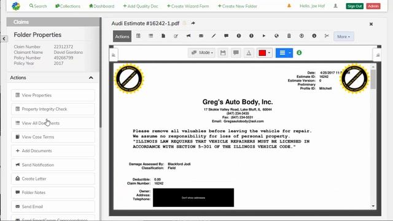This screenshot has height=221, width=393.
Task: Click the Send Email action in the sidebar
Action: [x=53, y=206]
